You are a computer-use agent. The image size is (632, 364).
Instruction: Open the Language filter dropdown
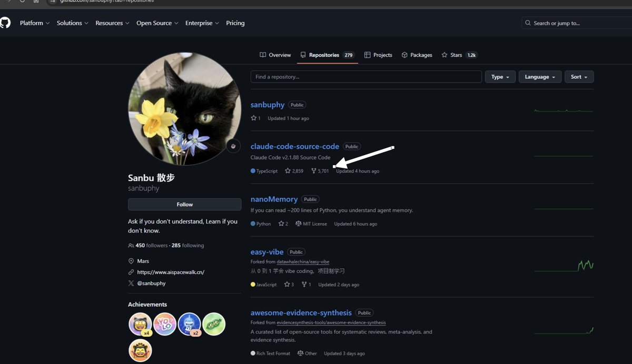click(540, 77)
